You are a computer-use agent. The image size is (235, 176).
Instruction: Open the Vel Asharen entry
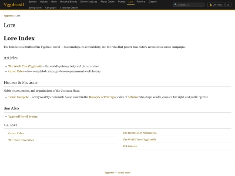point(130,146)
